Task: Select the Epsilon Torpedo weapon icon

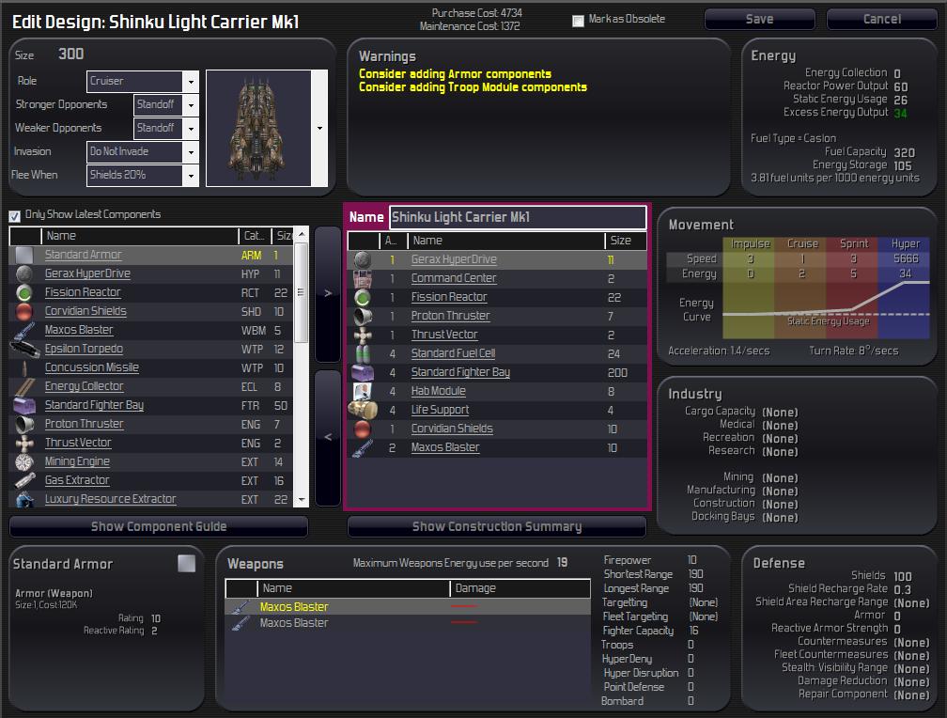Action: click(24, 349)
